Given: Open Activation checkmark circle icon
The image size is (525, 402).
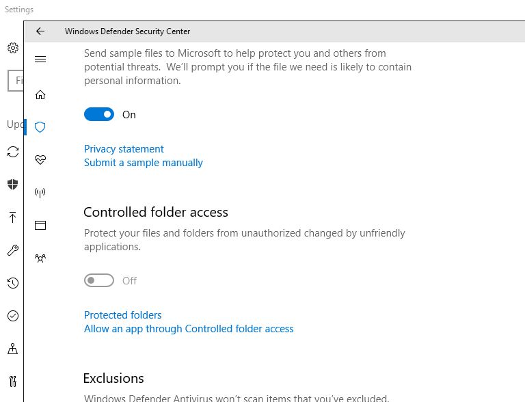Looking at the screenshot, I should [12, 316].
